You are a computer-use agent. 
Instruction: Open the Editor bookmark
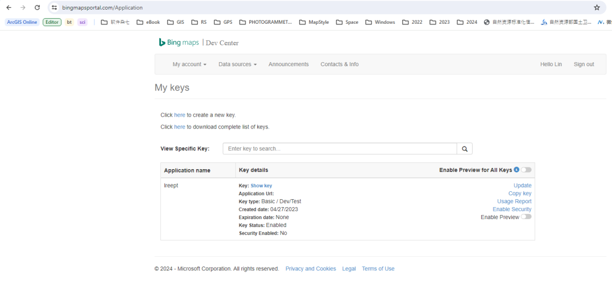click(x=52, y=22)
